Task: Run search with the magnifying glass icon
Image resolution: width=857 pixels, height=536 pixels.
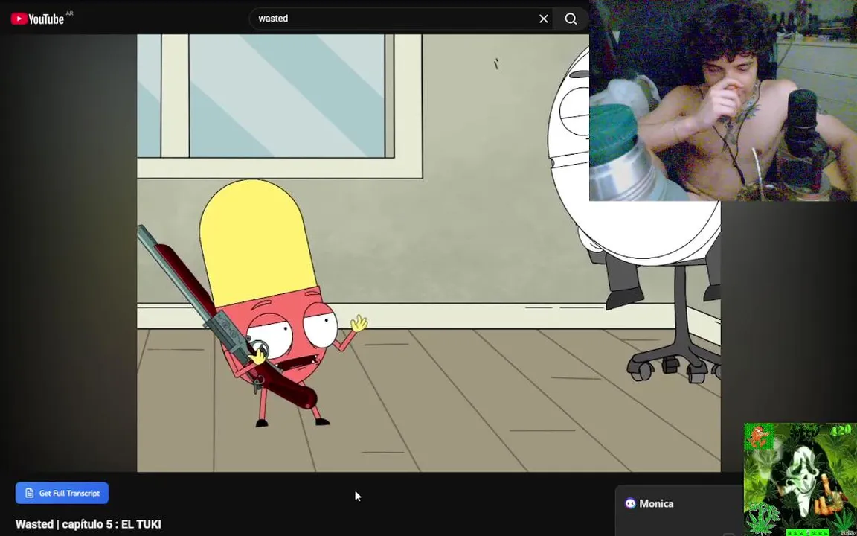Action: (571, 19)
